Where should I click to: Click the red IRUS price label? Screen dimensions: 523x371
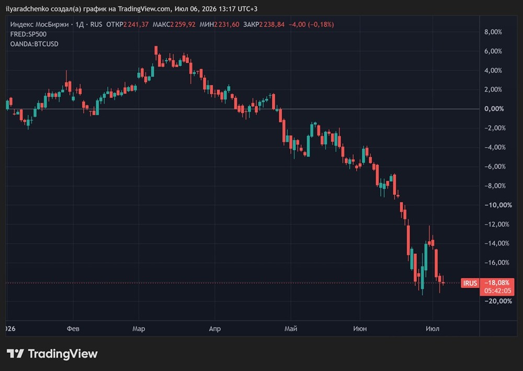coord(470,283)
